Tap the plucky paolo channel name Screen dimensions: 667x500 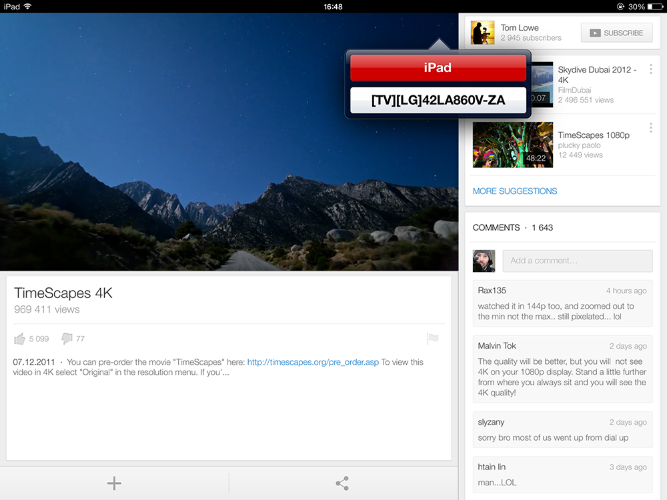coord(579,145)
